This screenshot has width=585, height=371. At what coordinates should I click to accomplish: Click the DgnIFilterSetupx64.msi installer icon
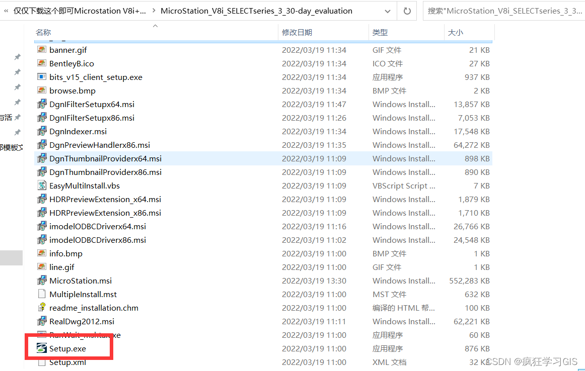(42, 104)
